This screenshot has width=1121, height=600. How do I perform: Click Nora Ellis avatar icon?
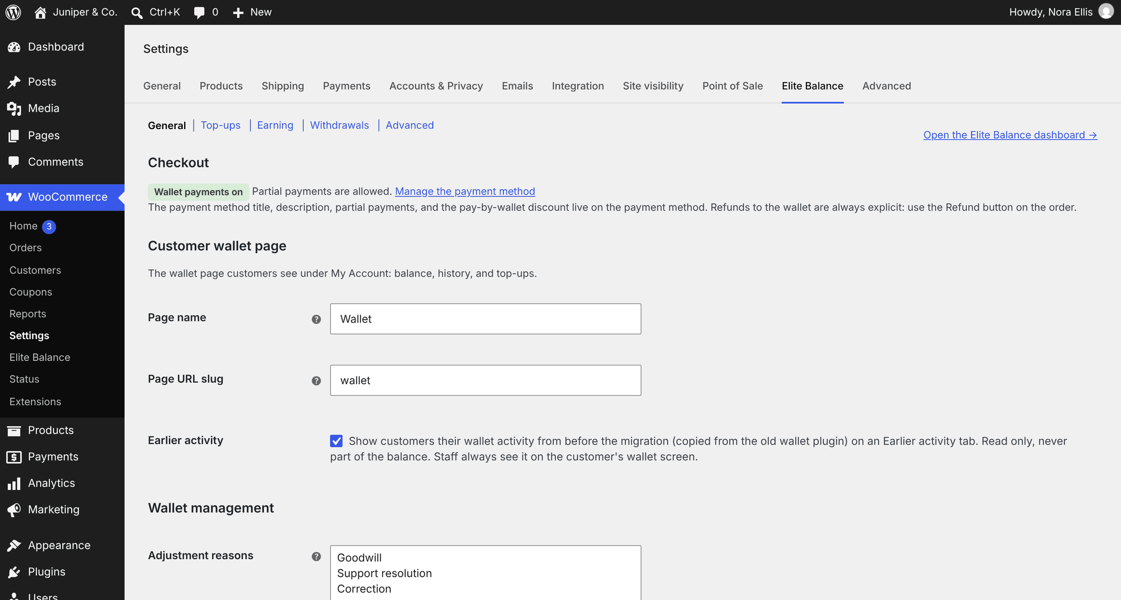[x=1106, y=12]
